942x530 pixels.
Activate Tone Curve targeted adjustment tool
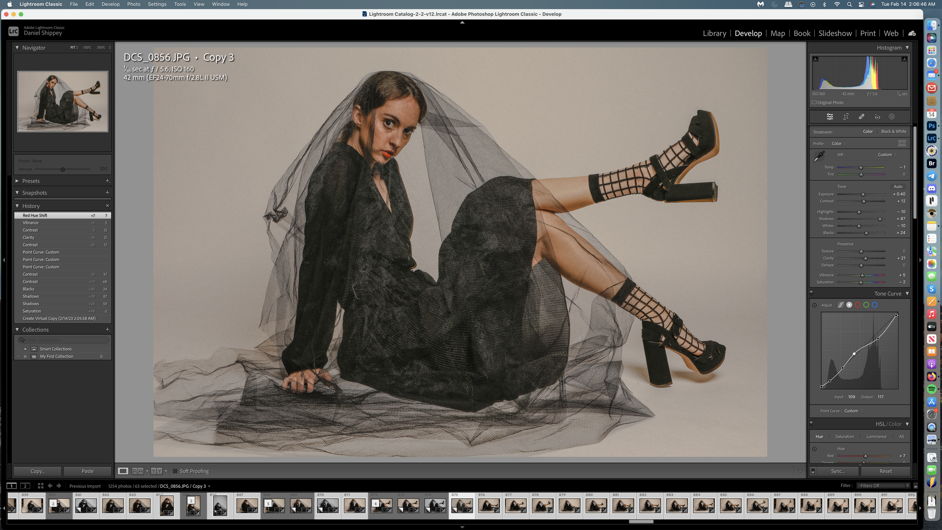tap(814, 305)
